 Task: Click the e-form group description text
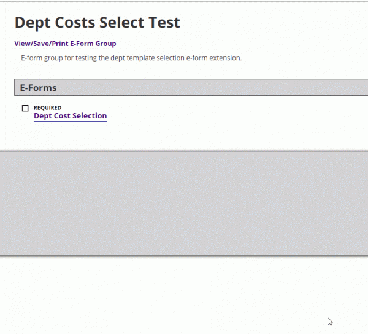(x=131, y=58)
